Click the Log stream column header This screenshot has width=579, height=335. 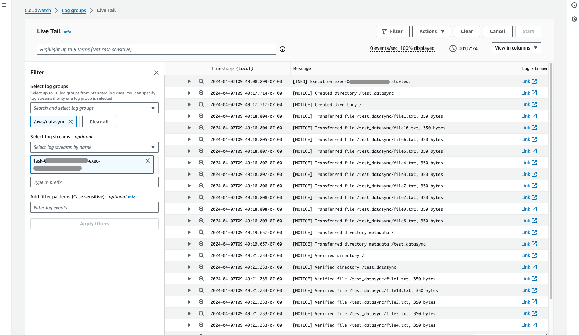pyautogui.click(x=534, y=69)
